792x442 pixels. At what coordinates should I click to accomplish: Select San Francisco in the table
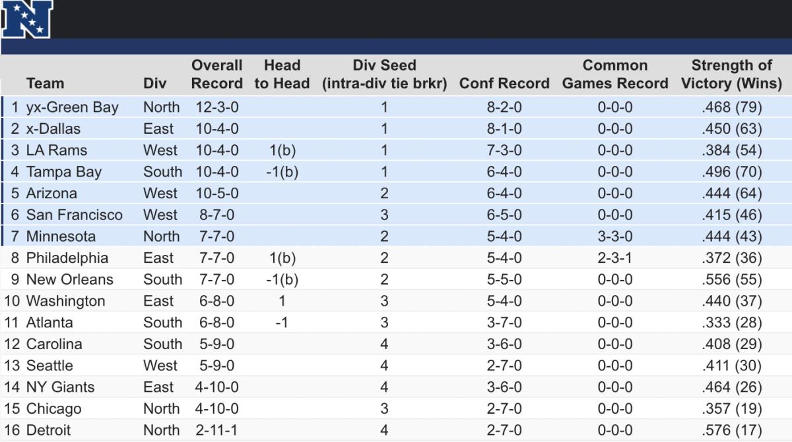(x=75, y=215)
